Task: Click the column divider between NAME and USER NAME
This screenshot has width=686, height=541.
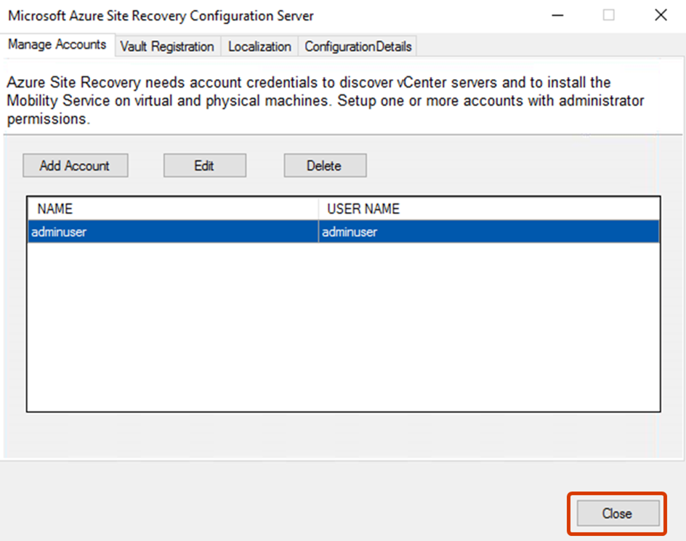Action: pos(319,208)
